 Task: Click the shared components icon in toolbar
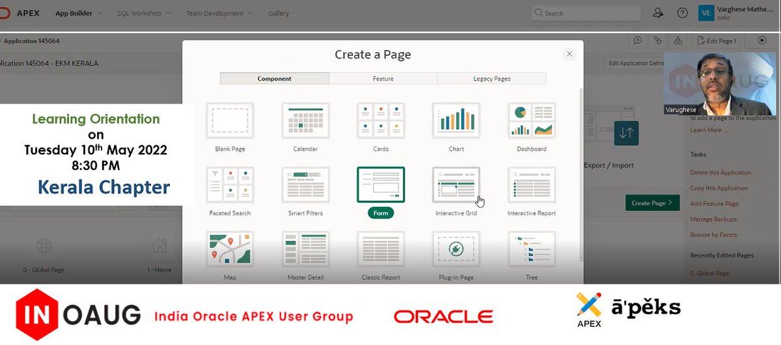678,40
